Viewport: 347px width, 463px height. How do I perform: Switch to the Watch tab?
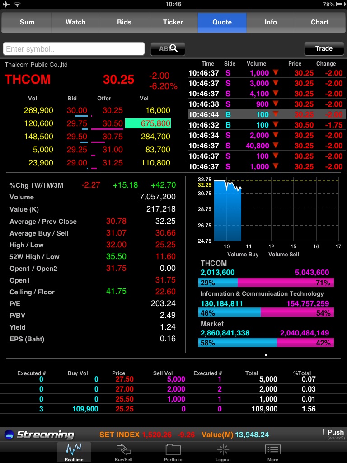(75, 22)
